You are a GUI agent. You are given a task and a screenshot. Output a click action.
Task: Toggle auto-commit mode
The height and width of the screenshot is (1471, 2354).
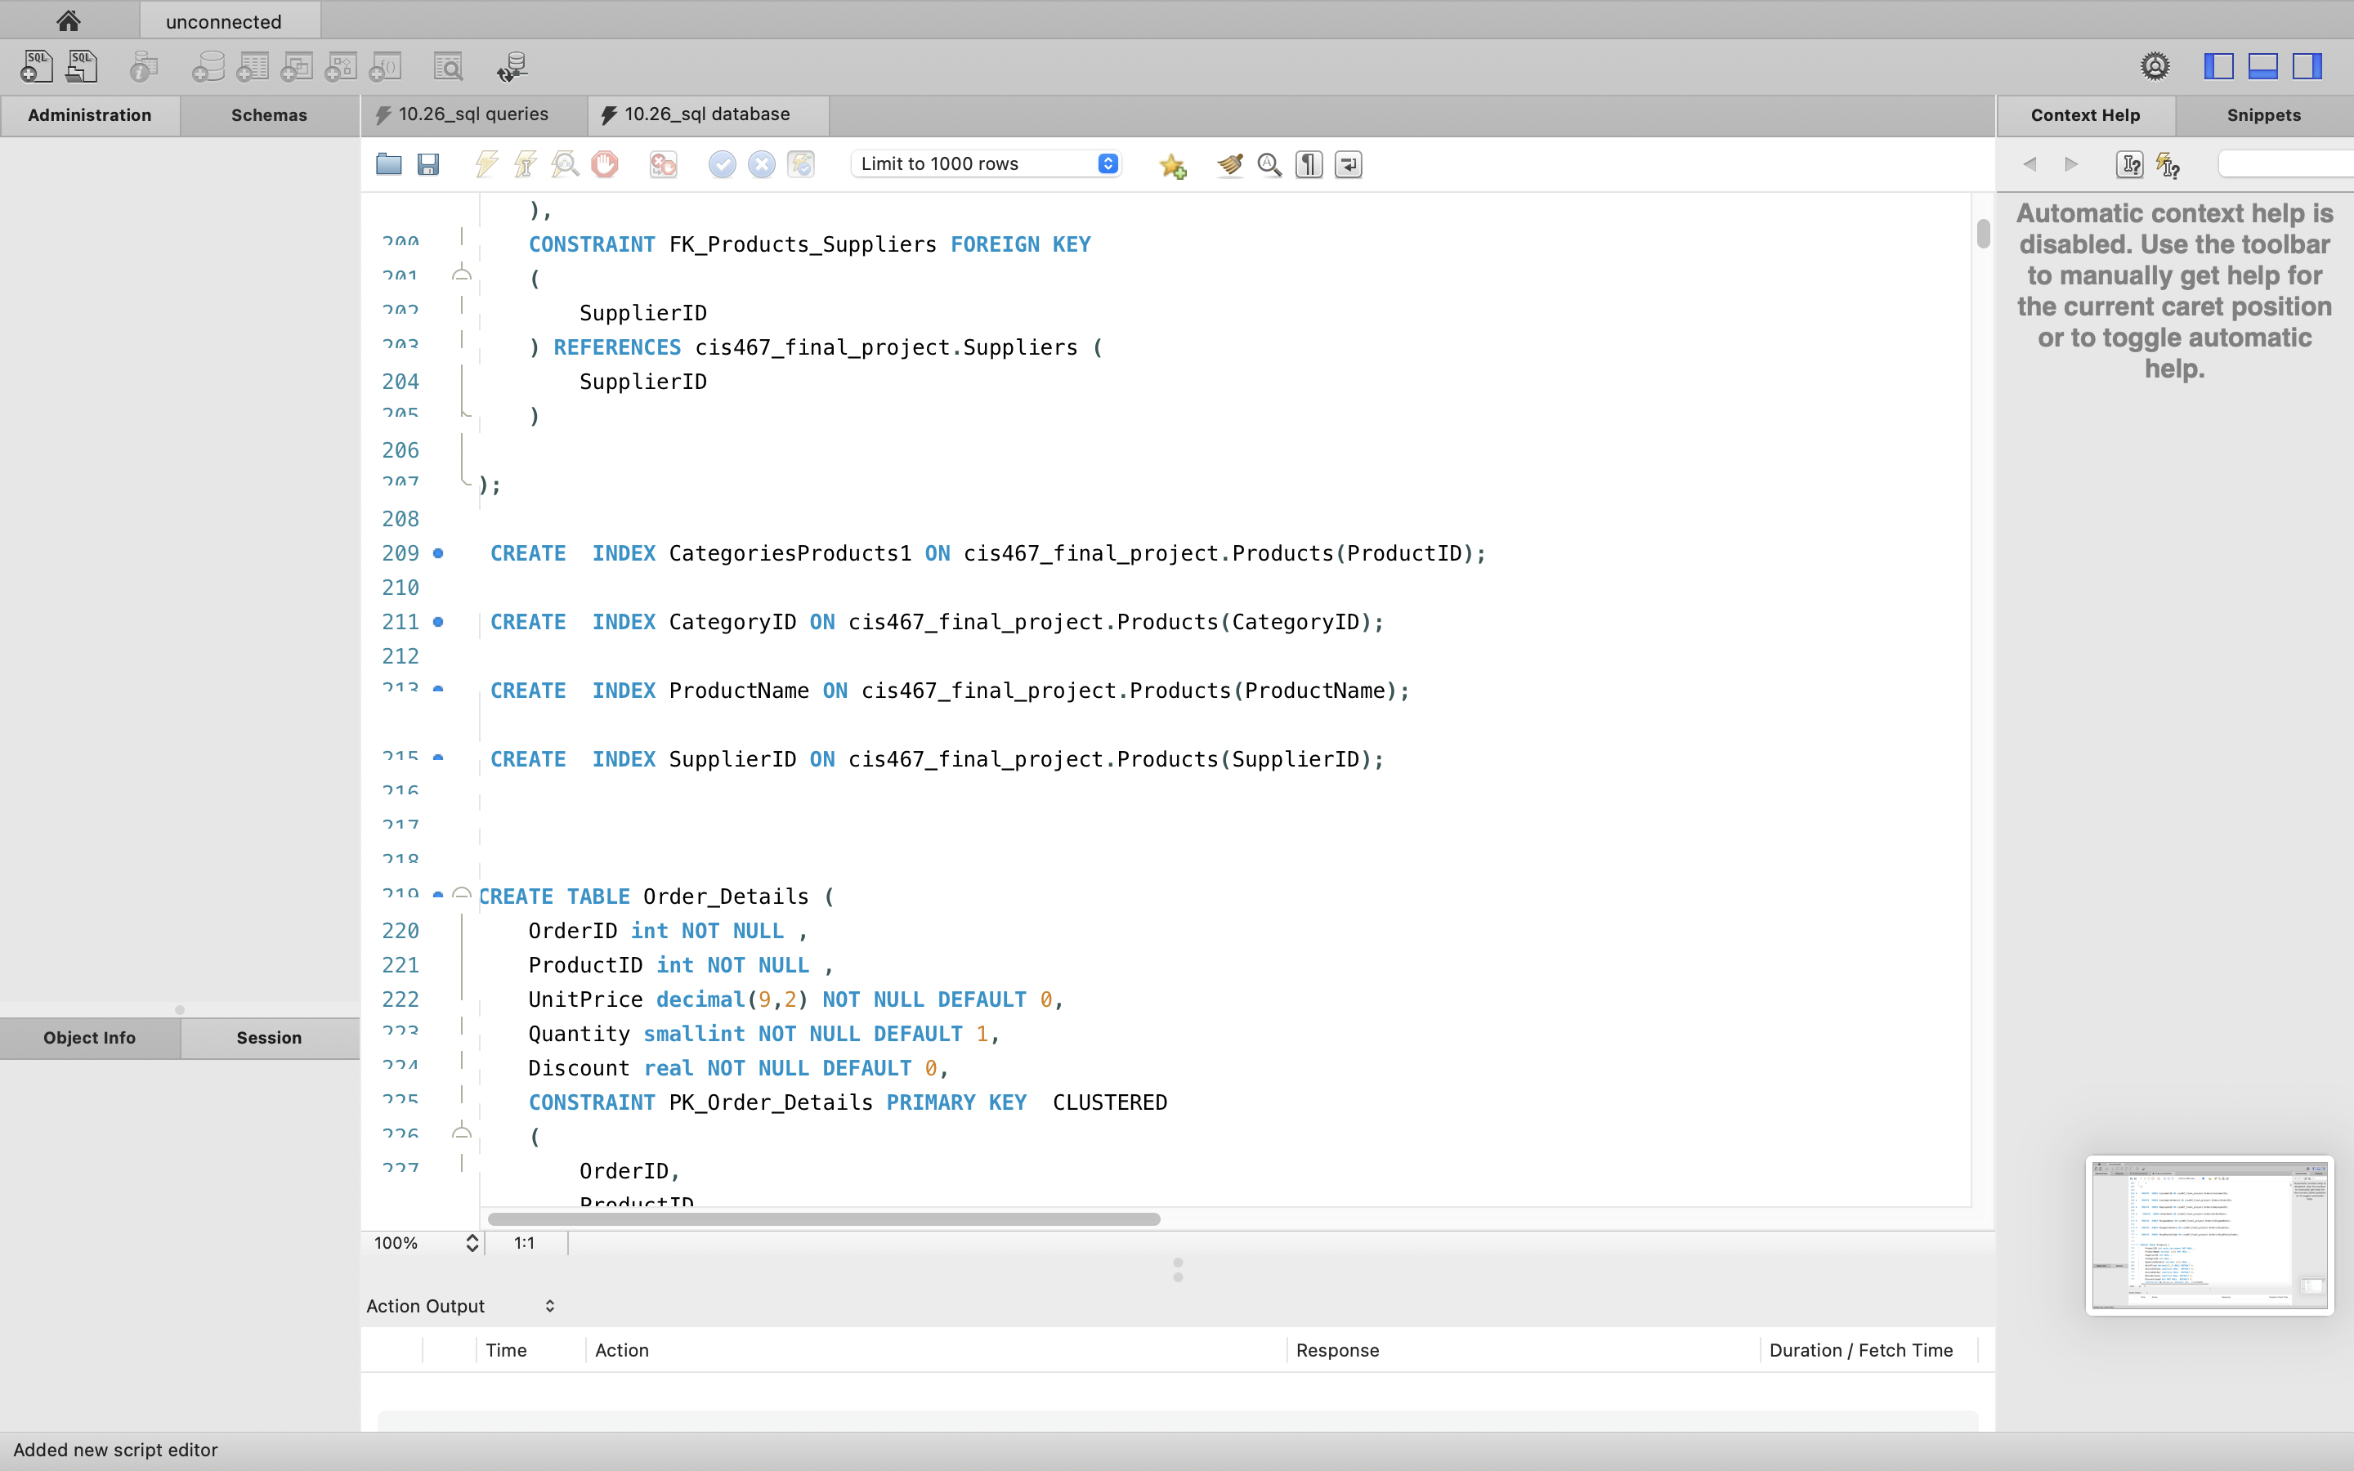[x=800, y=164]
